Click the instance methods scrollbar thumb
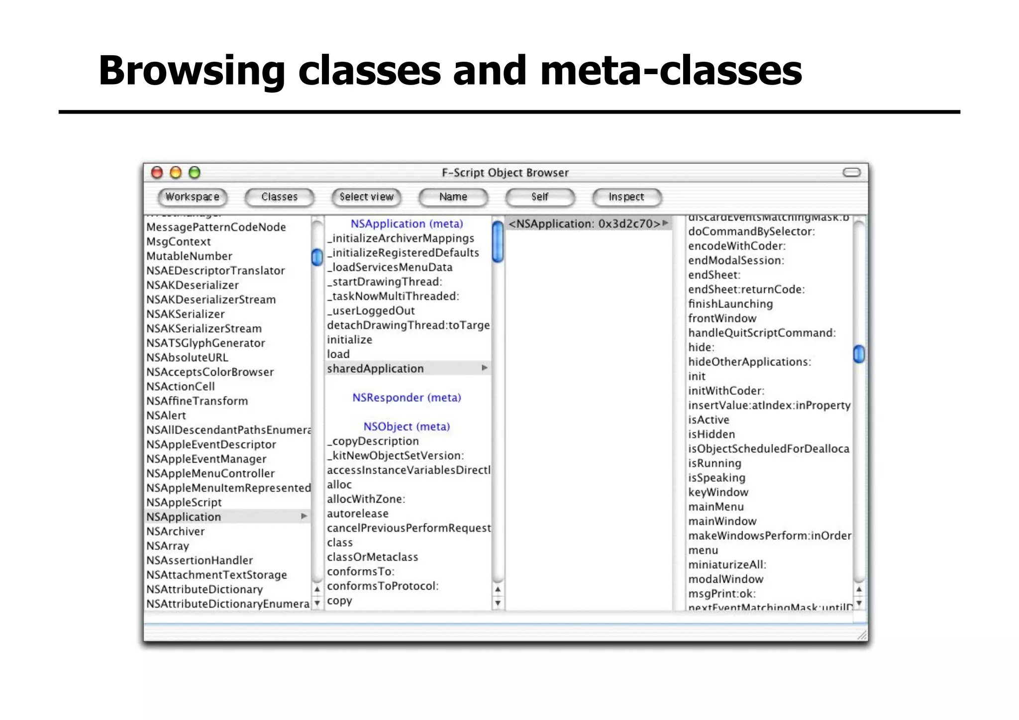 pos(859,354)
